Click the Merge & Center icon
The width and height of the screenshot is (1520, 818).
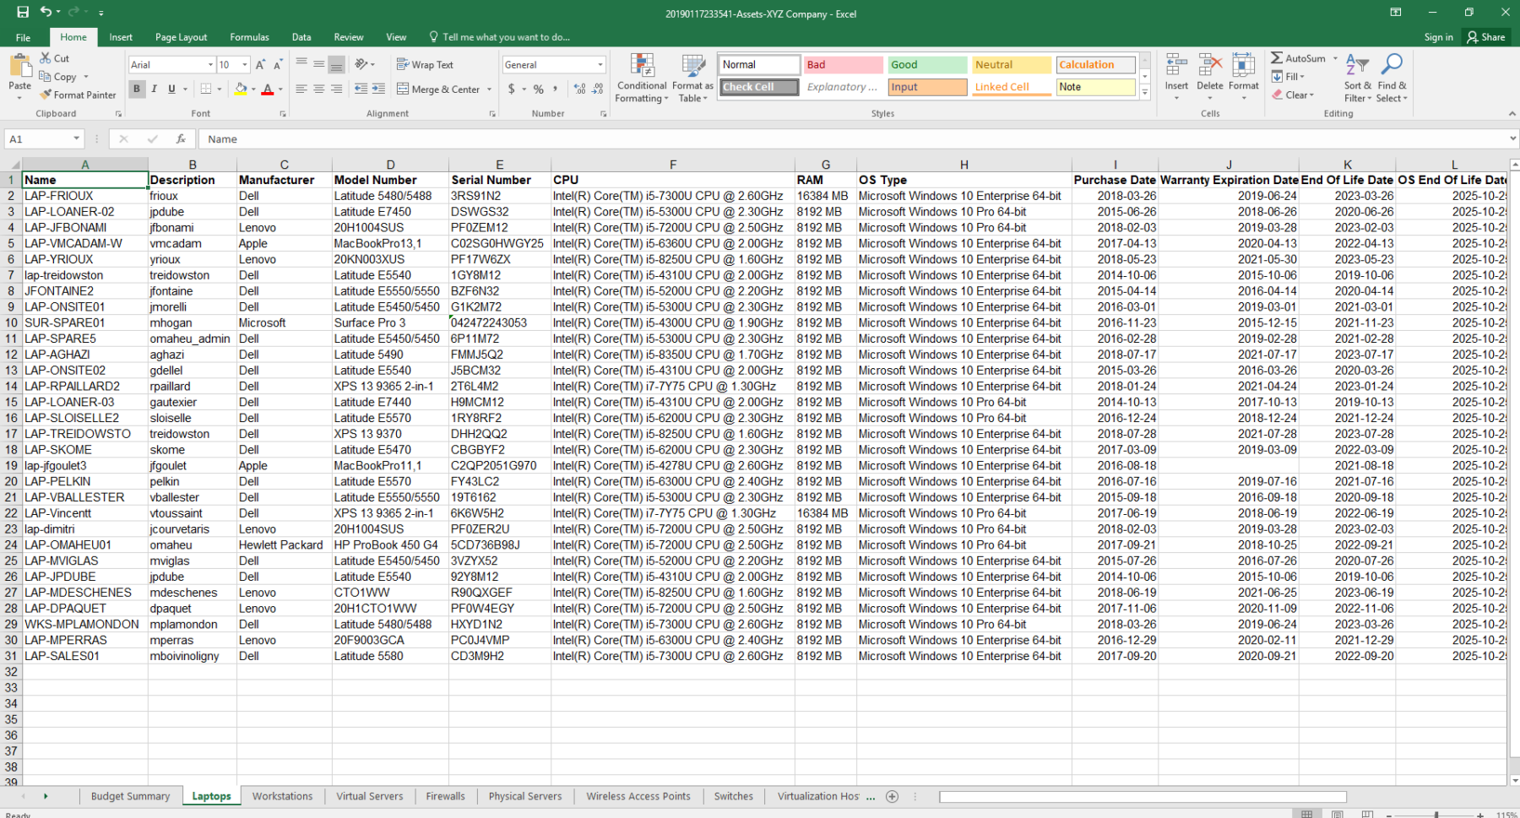[403, 89]
